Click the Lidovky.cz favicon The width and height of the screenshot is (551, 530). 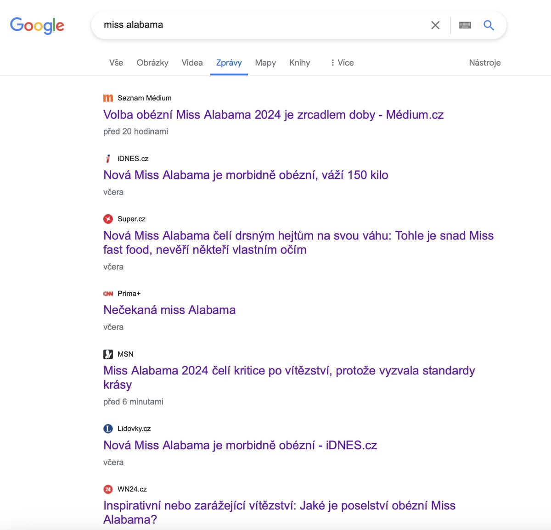coord(108,429)
